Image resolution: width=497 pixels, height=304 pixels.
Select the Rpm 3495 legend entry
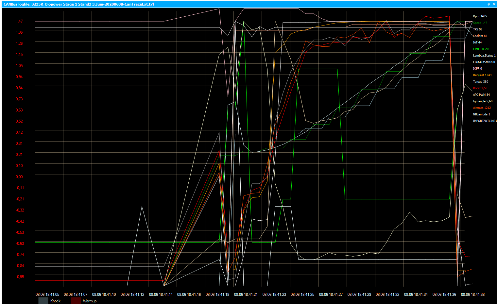click(480, 16)
